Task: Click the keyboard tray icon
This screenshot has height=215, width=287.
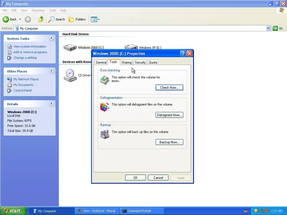Action: tap(246, 211)
